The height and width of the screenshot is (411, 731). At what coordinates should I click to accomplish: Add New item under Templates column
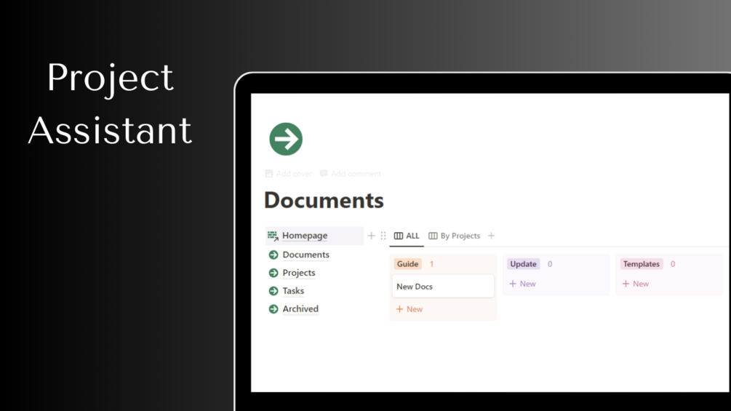(x=636, y=284)
